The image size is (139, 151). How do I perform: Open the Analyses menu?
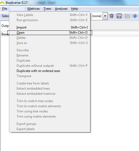coord(61,9)
